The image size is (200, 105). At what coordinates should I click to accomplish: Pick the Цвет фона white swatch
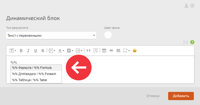108,35
